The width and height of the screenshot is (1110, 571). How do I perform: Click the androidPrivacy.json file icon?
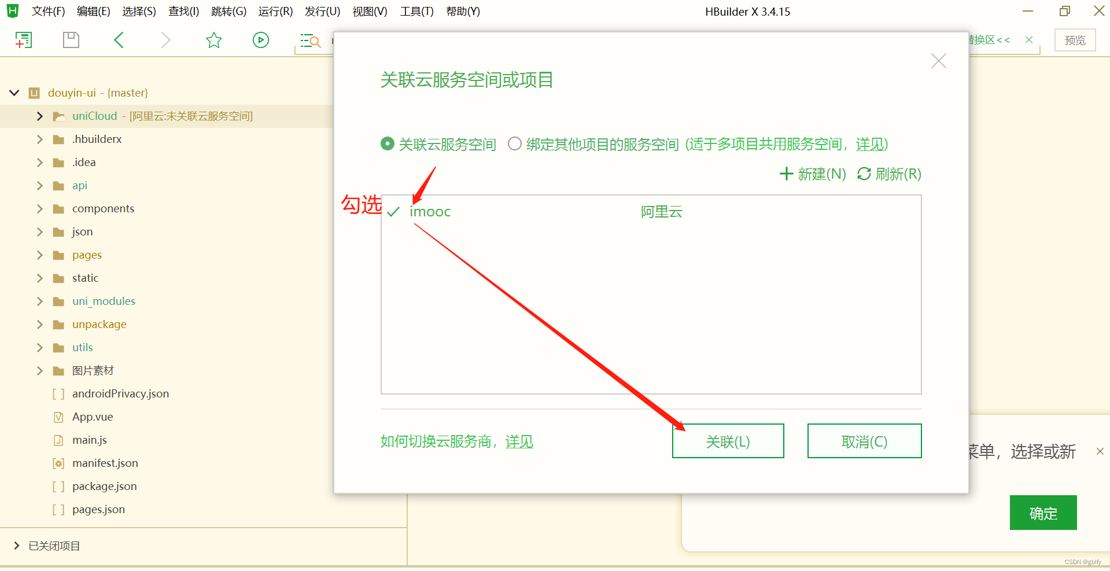pos(58,394)
